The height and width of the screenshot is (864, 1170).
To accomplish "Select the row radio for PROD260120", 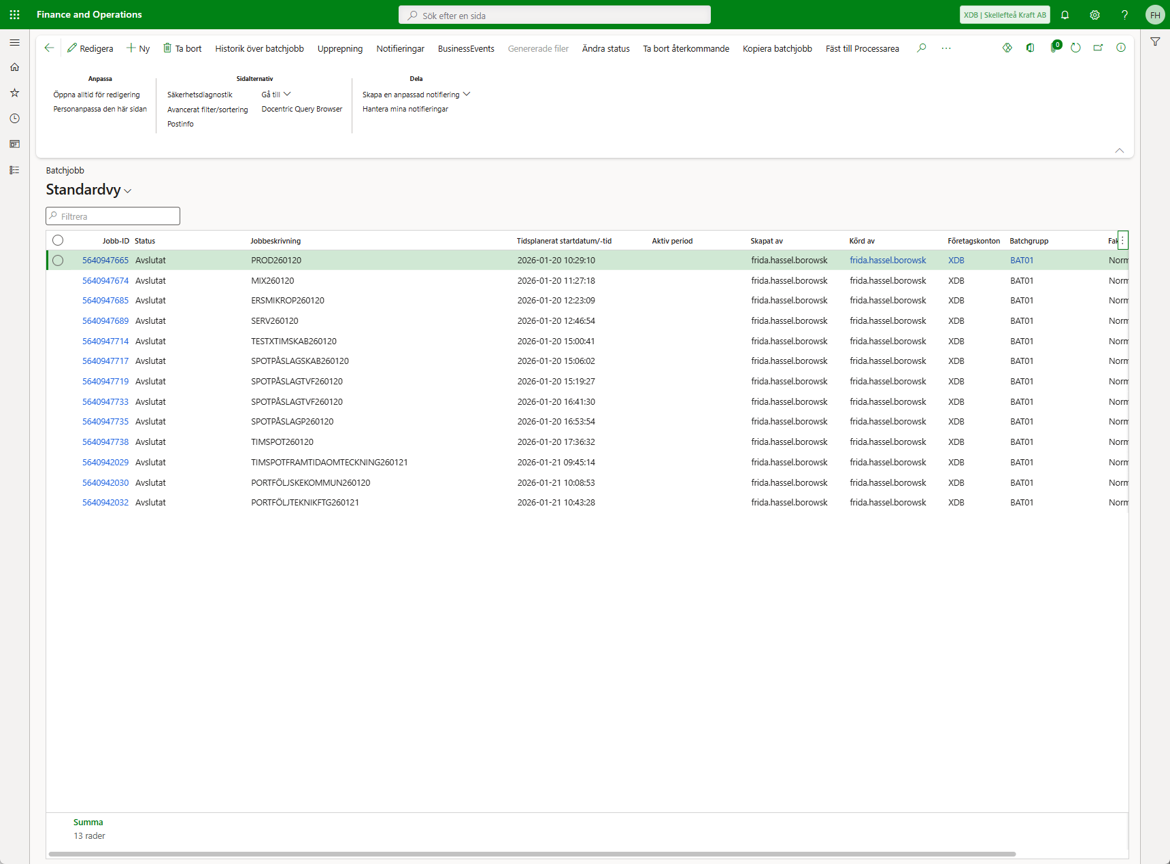I will click(x=58, y=261).
